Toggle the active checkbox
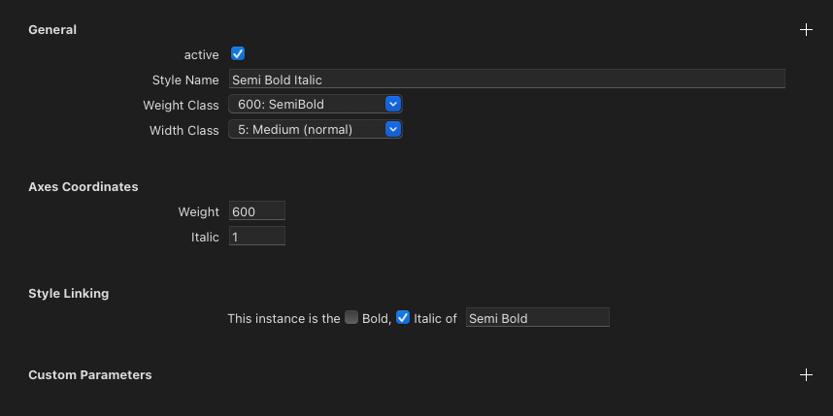Viewport: 833px width, 416px height. pyautogui.click(x=238, y=54)
